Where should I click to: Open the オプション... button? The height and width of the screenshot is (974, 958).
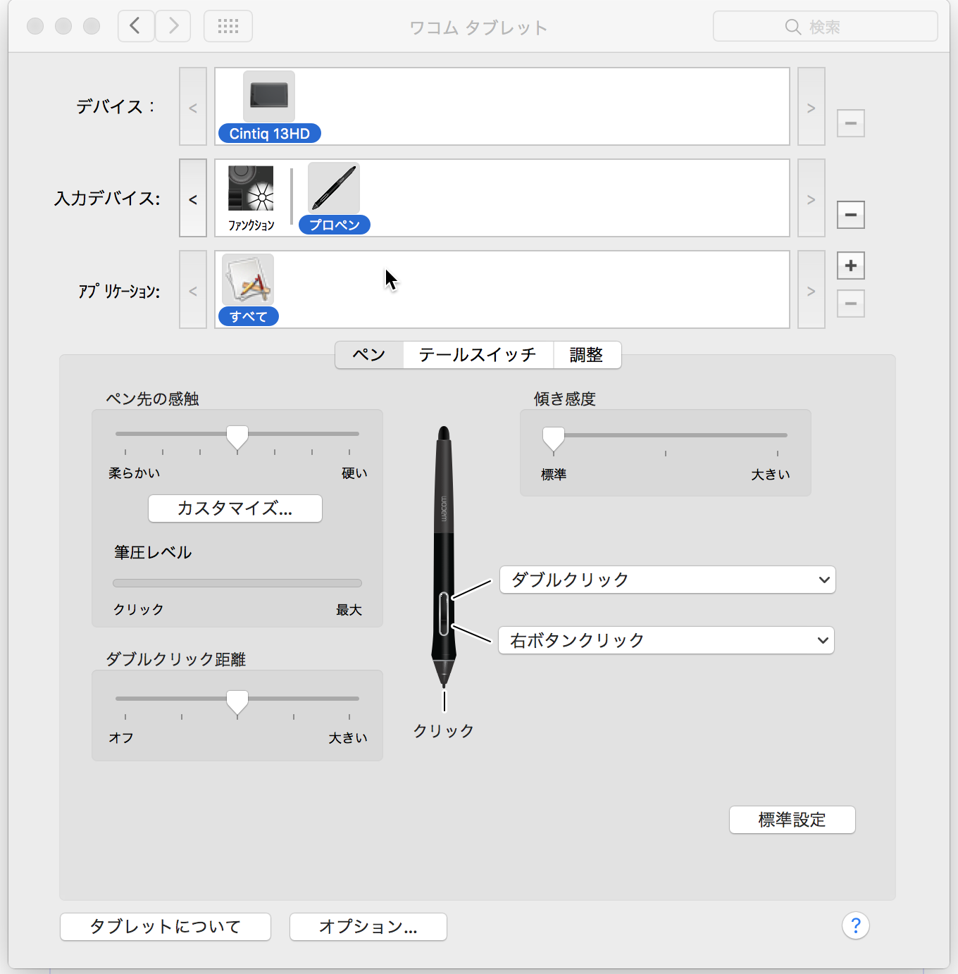click(368, 927)
